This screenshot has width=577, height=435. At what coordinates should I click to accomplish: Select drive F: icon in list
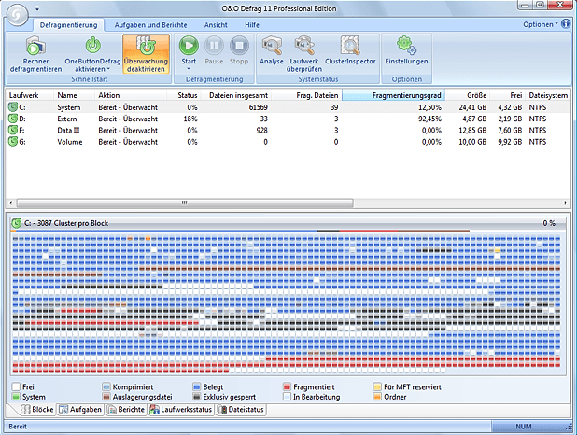pyautogui.click(x=13, y=130)
